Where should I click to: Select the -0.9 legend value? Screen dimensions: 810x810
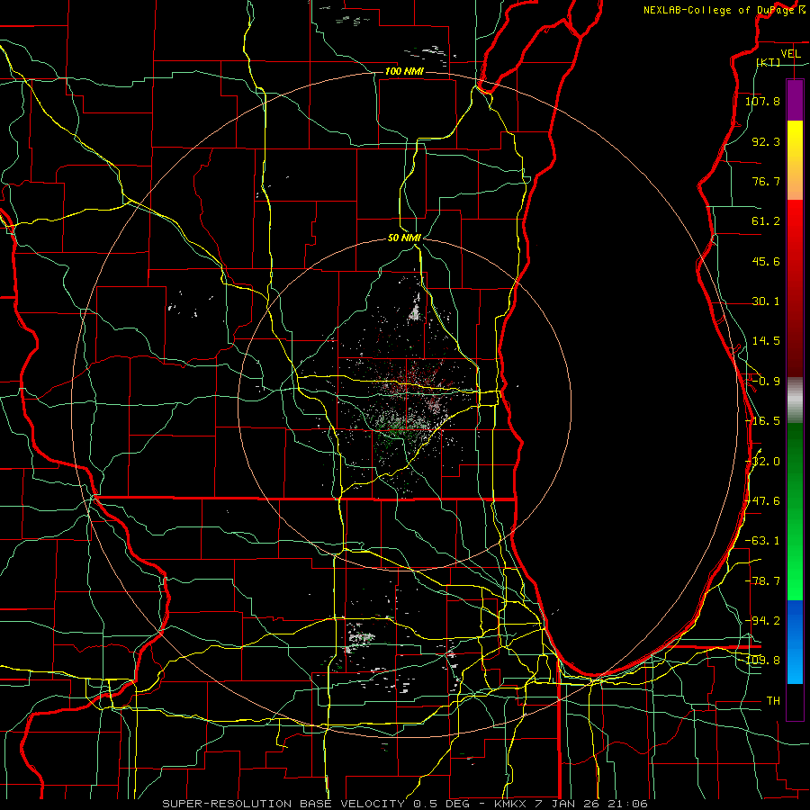(766, 382)
